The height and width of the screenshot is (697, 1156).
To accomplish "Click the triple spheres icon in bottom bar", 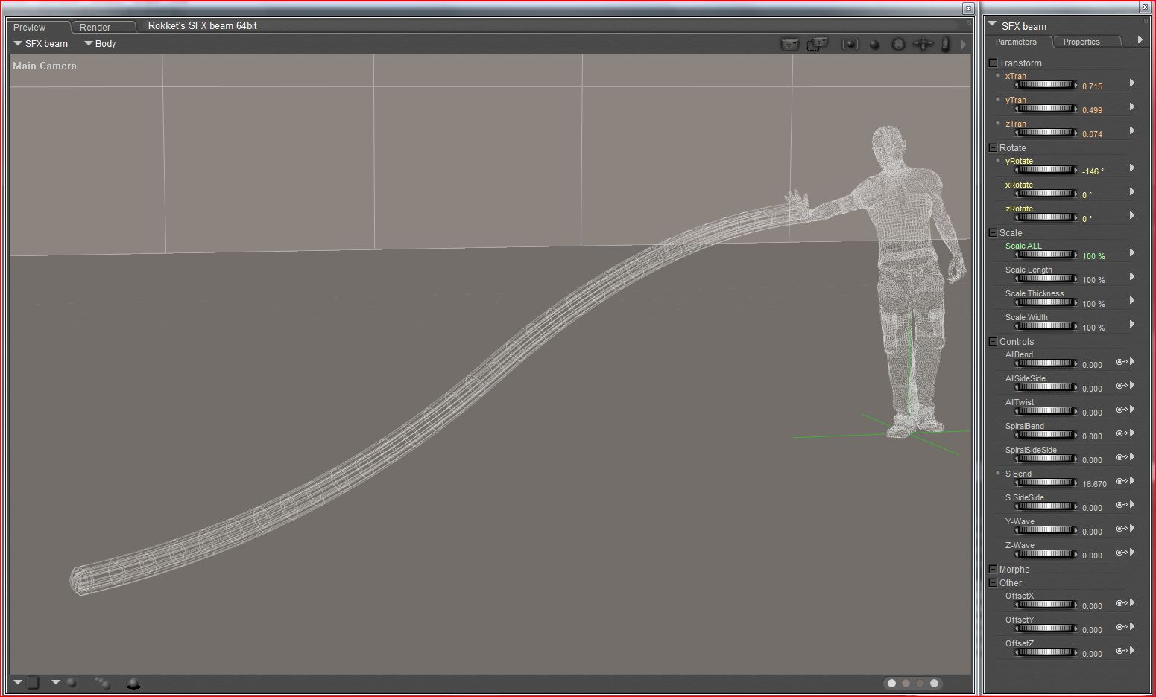I will (103, 682).
